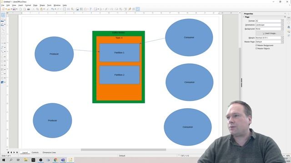Click the Points edit mode icon

click(125, 9)
